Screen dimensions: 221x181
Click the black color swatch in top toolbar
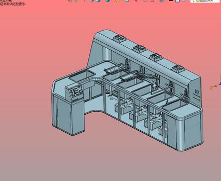pos(171,1)
